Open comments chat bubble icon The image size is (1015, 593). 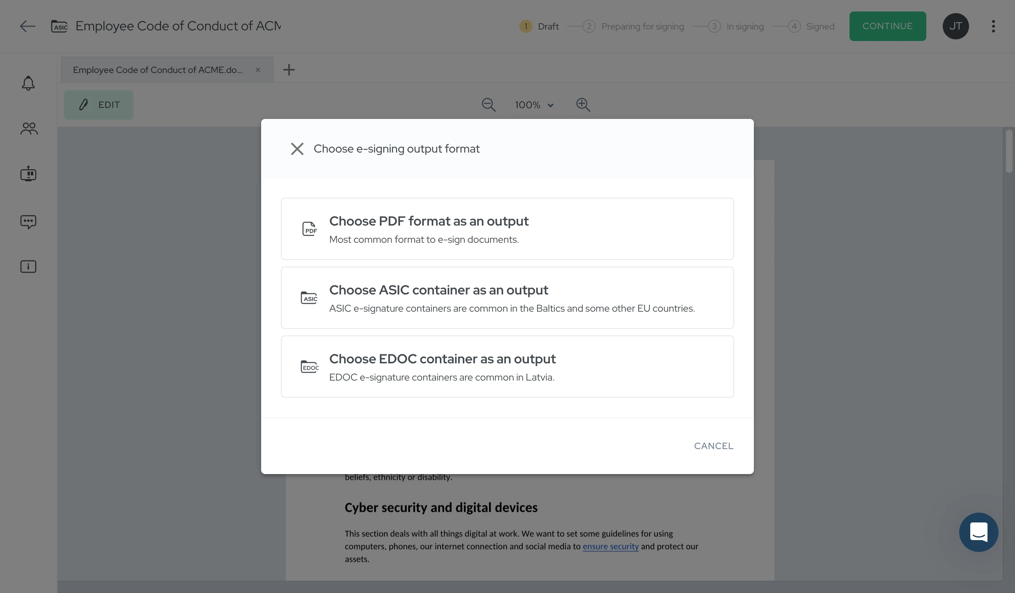[28, 222]
